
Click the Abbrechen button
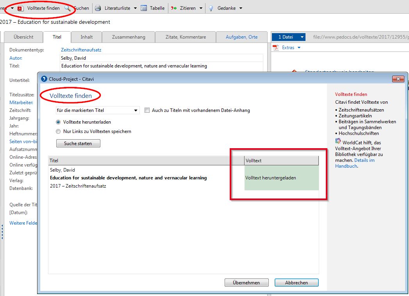296,282
